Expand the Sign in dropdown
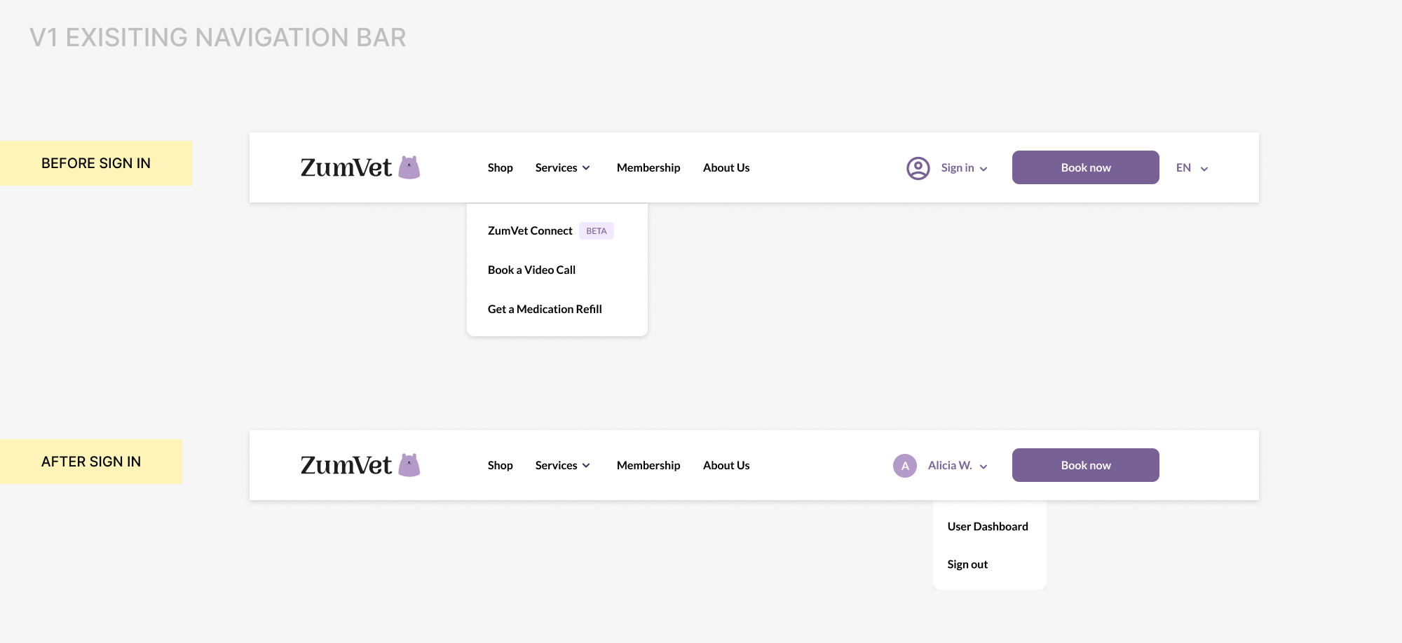Screen dimensions: 1402x643 tap(964, 168)
